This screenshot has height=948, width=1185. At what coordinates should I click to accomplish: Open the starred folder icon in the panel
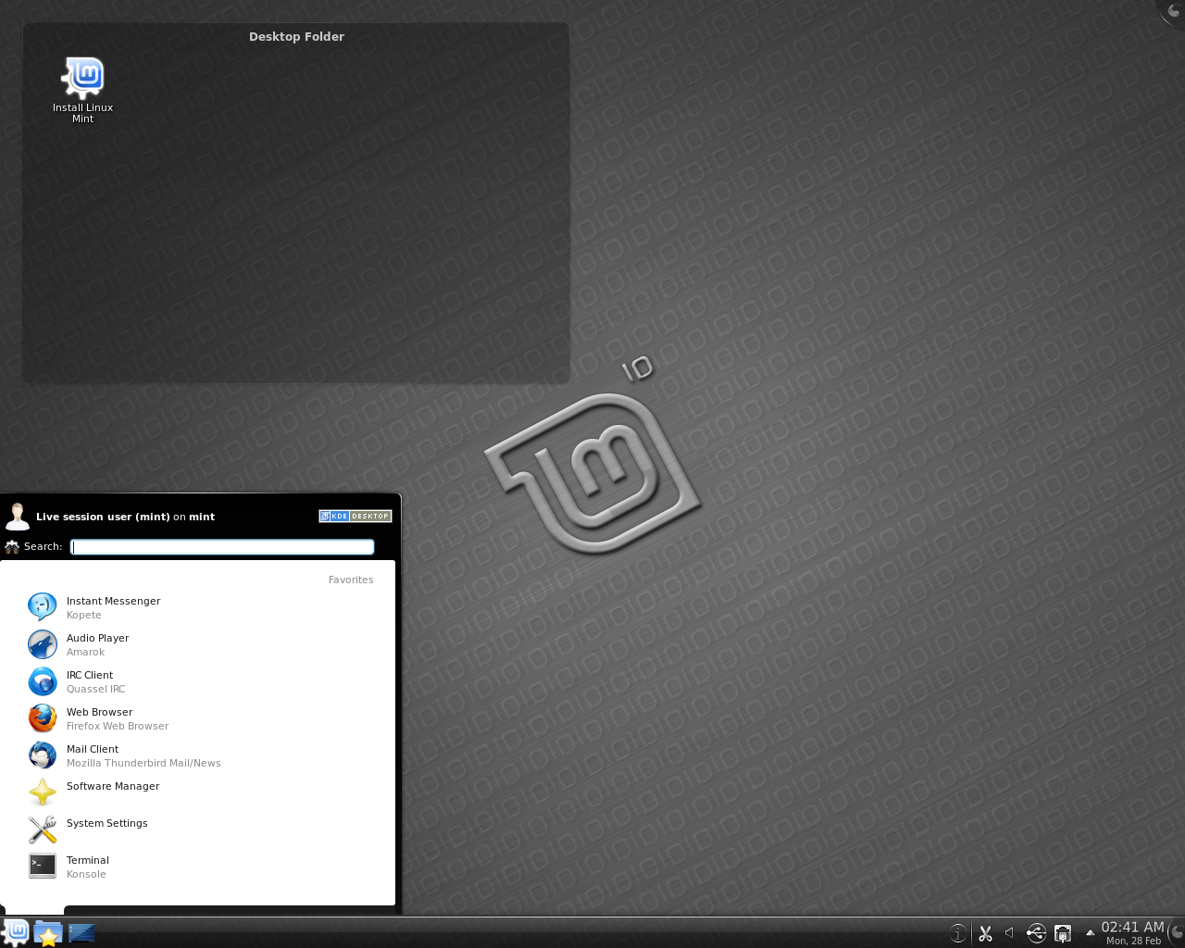point(48,933)
